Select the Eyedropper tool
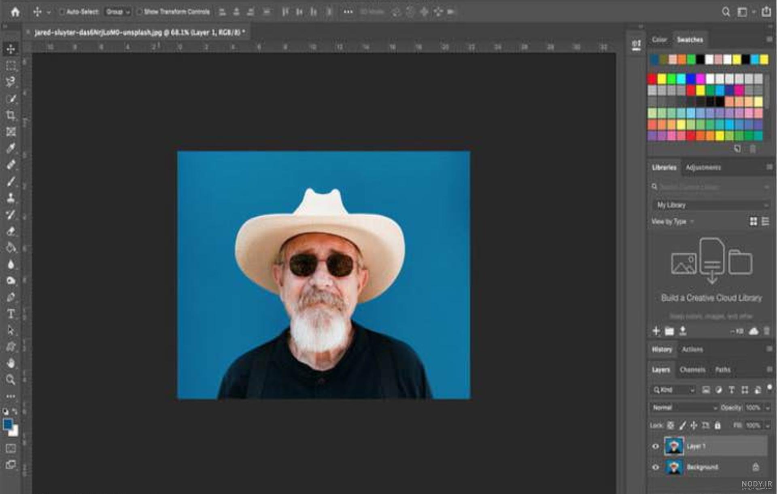The width and height of the screenshot is (777, 494). (11, 148)
